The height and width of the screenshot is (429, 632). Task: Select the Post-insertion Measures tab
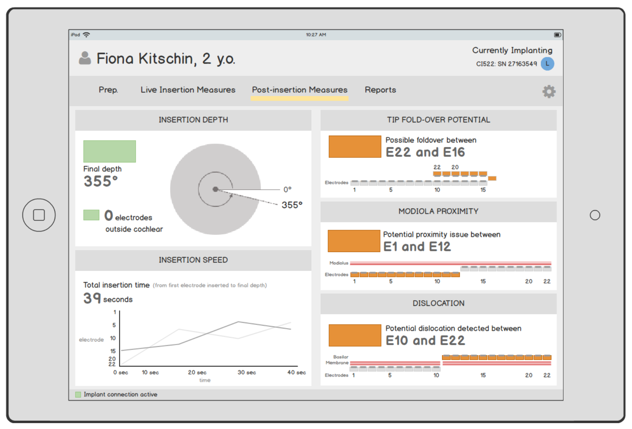click(x=299, y=90)
